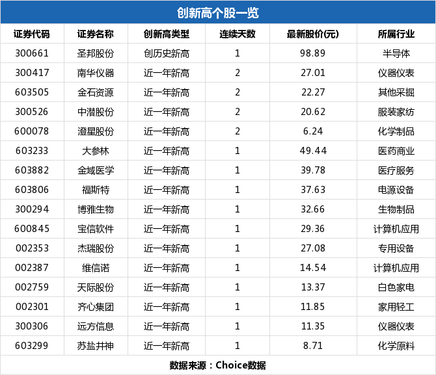Click stock code 300526

32,112
